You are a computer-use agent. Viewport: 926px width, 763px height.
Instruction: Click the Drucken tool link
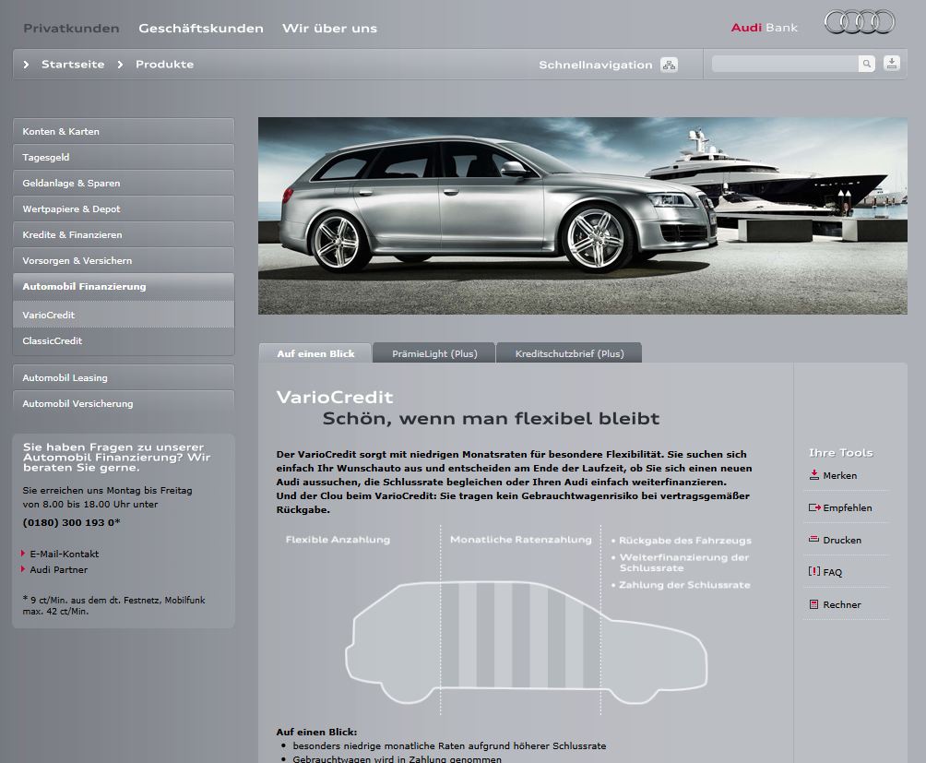click(x=842, y=540)
